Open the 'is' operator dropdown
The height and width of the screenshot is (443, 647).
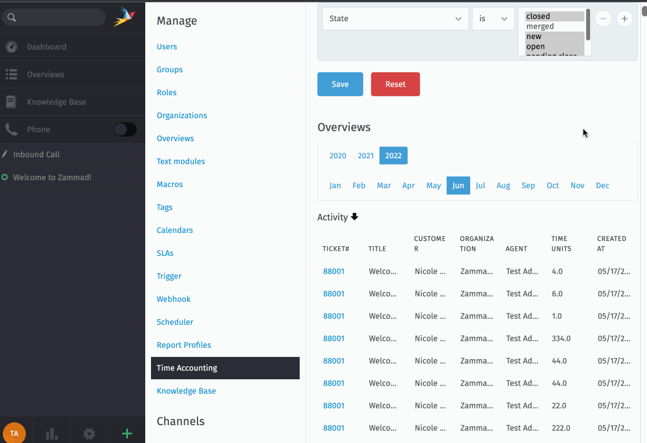(493, 18)
